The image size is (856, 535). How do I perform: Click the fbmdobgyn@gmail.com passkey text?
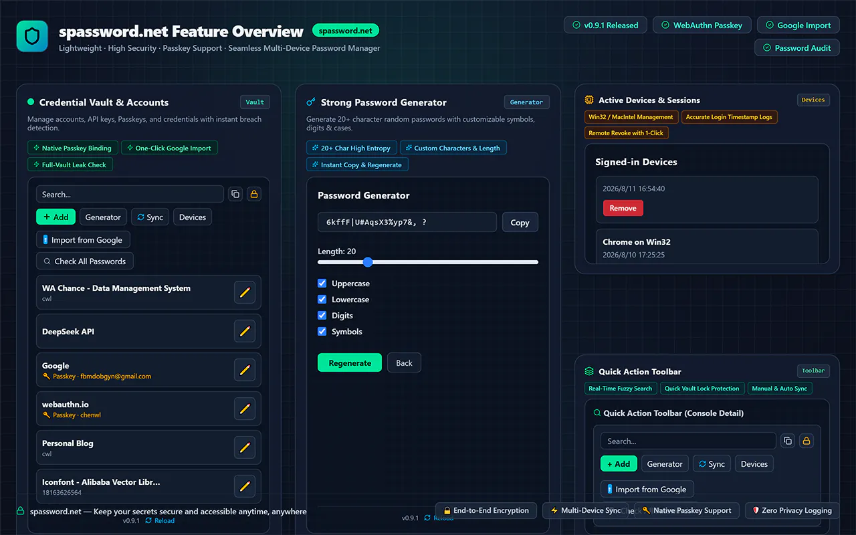[116, 377]
